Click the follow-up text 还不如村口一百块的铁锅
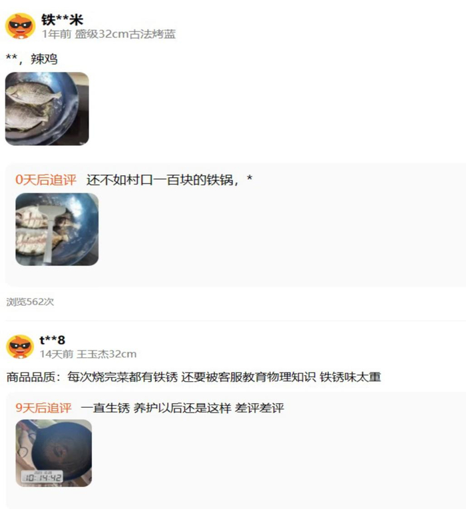The height and width of the screenshot is (509, 466). pyautogui.click(x=162, y=179)
